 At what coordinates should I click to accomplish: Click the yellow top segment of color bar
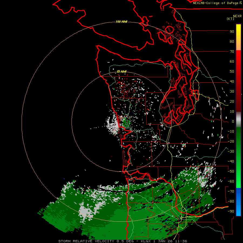tap(238, 37)
